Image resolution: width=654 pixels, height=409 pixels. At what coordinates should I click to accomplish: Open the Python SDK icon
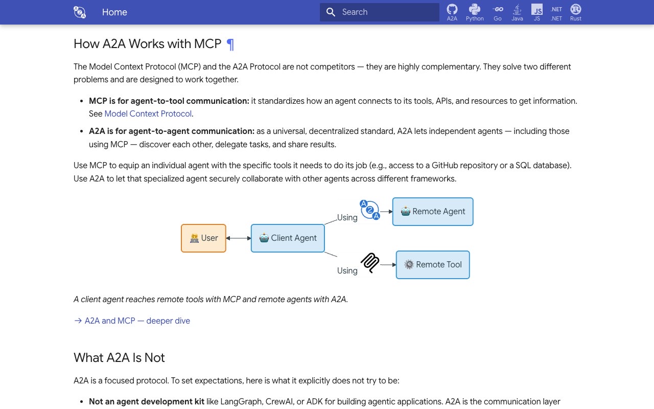coord(475,12)
